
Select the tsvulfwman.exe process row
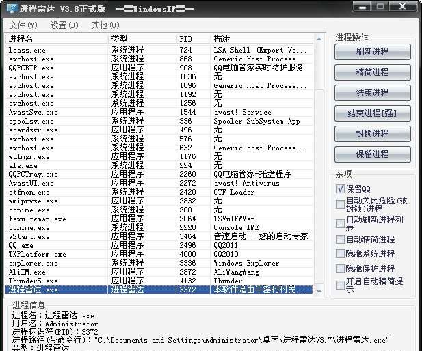[x=159, y=219]
